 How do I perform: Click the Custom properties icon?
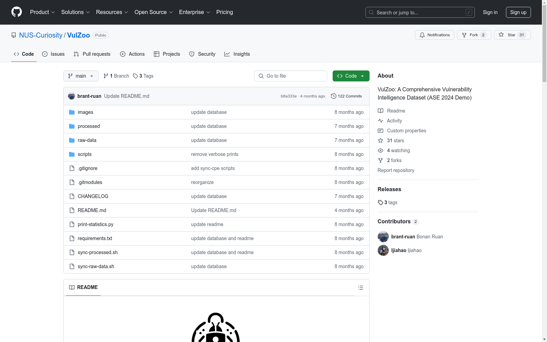pyautogui.click(x=381, y=131)
